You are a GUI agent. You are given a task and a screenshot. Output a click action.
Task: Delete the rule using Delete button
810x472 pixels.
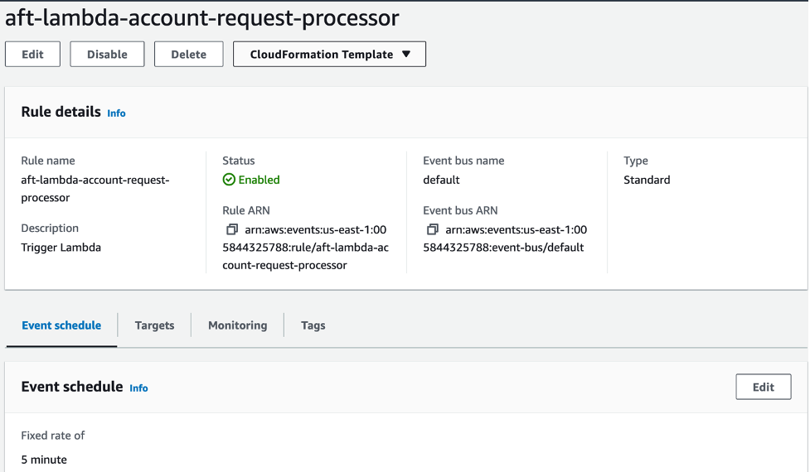(x=188, y=54)
